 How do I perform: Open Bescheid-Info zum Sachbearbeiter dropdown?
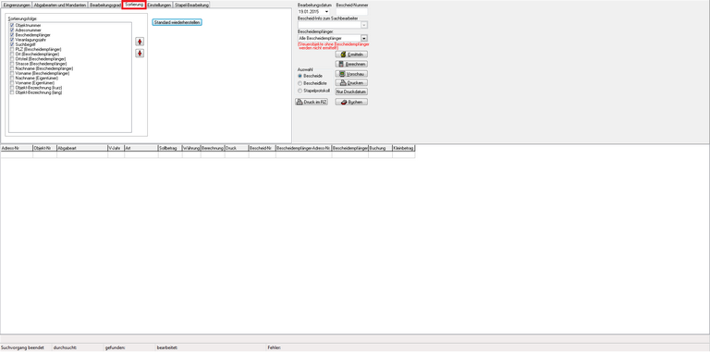364,25
